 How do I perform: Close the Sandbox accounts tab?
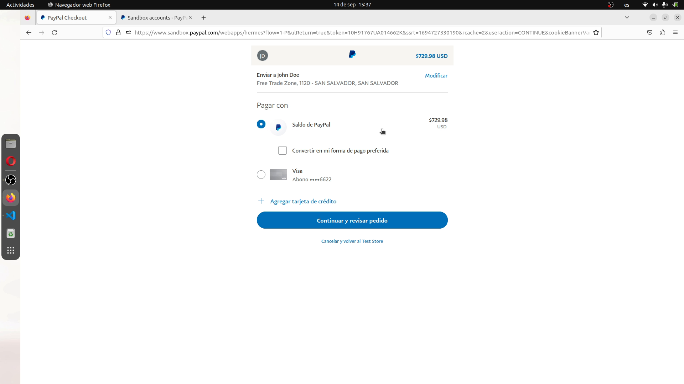pos(190,17)
